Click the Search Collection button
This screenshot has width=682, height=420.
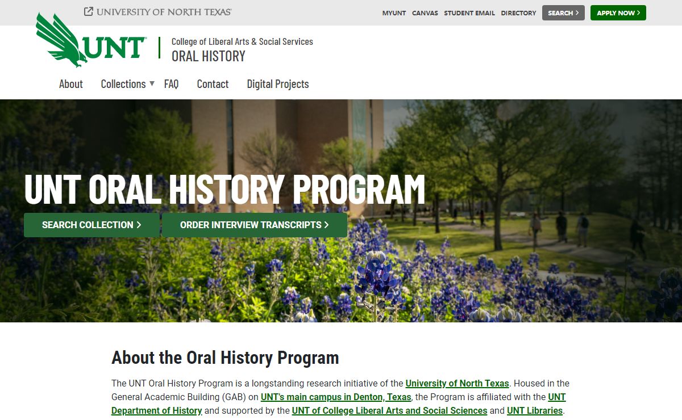point(92,225)
